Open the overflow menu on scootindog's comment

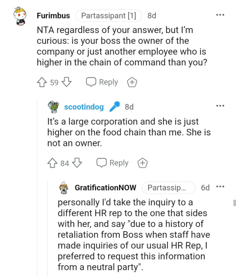coord(220,105)
